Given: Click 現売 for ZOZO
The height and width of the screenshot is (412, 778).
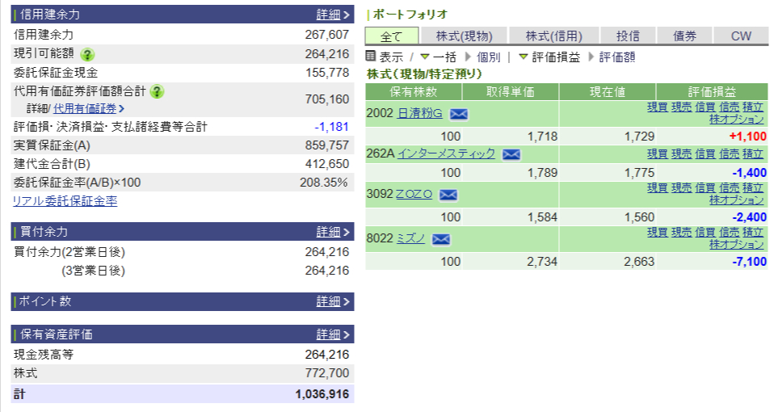Looking at the screenshot, I should tap(681, 188).
